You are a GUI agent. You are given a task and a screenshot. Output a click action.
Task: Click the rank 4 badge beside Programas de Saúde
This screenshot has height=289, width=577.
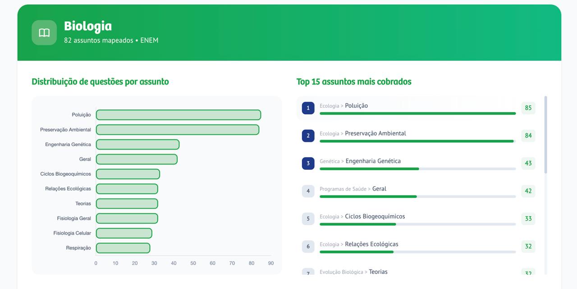pyautogui.click(x=308, y=191)
